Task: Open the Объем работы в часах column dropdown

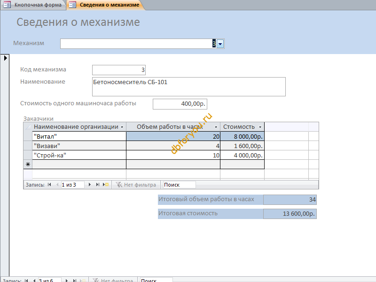Action: 216,127
